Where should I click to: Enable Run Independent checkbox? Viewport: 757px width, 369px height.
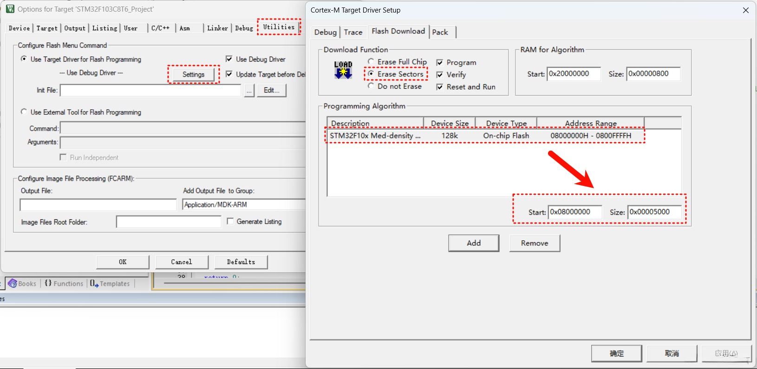[63, 158]
